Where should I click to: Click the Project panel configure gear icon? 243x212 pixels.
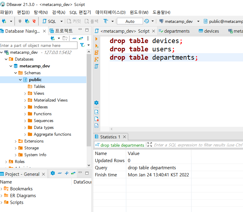click(53, 173)
